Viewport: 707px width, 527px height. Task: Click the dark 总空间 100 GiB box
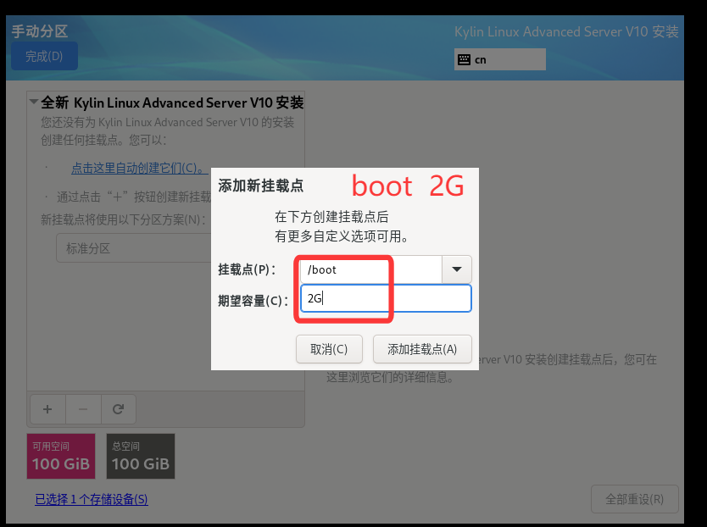coord(141,456)
